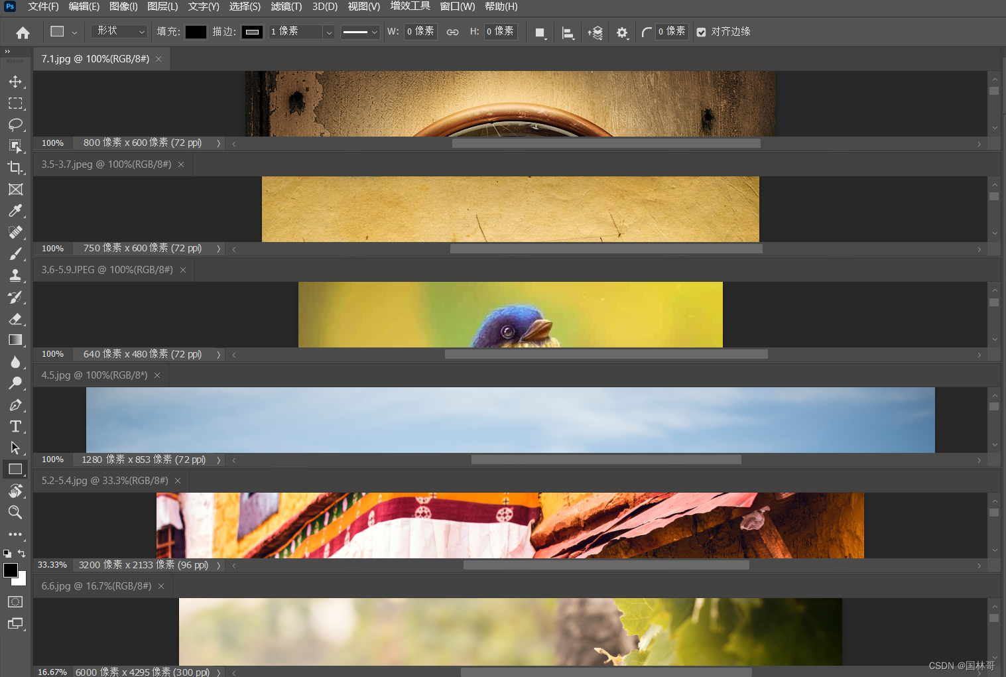Screen dimensions: 1006x677
Task: Select the Crop tool
Action: click(x=15, y=167)
